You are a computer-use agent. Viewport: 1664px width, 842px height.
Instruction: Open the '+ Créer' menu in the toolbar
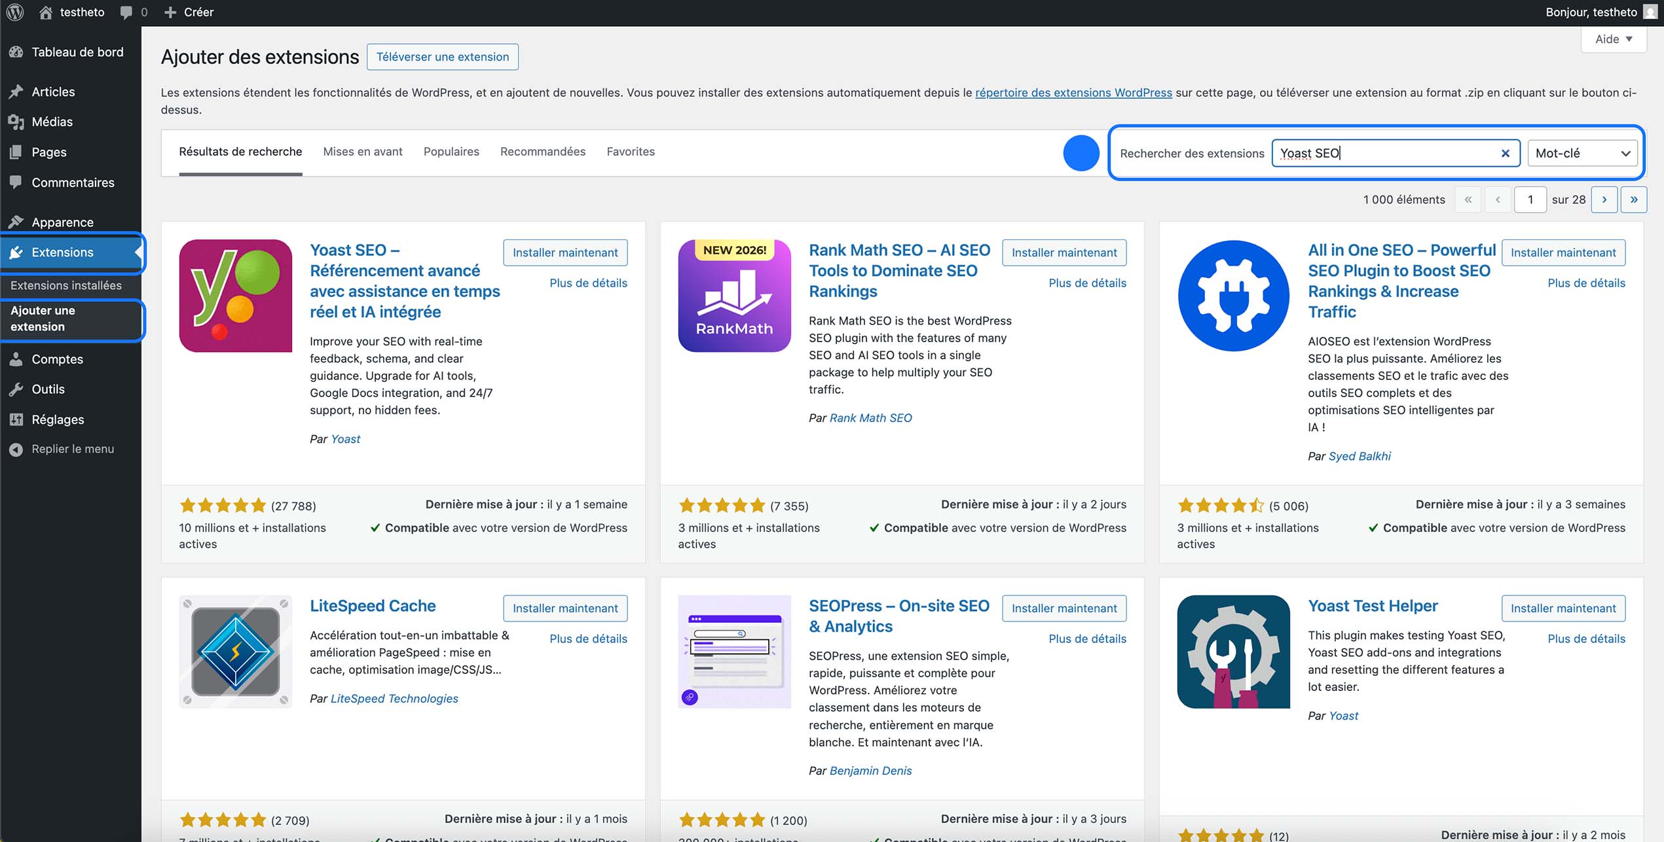pyautogui.click(x=190, y=12)
